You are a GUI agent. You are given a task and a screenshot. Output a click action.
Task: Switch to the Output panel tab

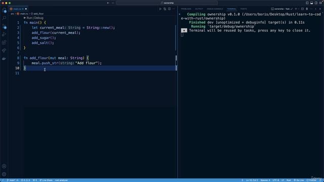point(199,9)
